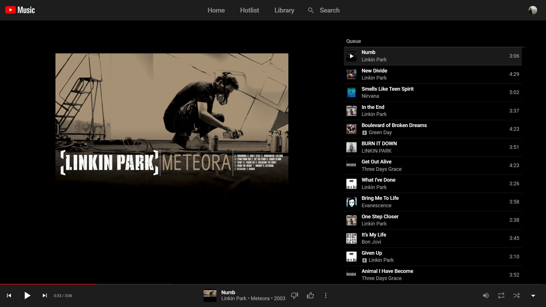Open the Linkin Park • Meteora • 2003 link in player bar
The height and width of the screenshot is (307, 546).
(x=253, y=298)
